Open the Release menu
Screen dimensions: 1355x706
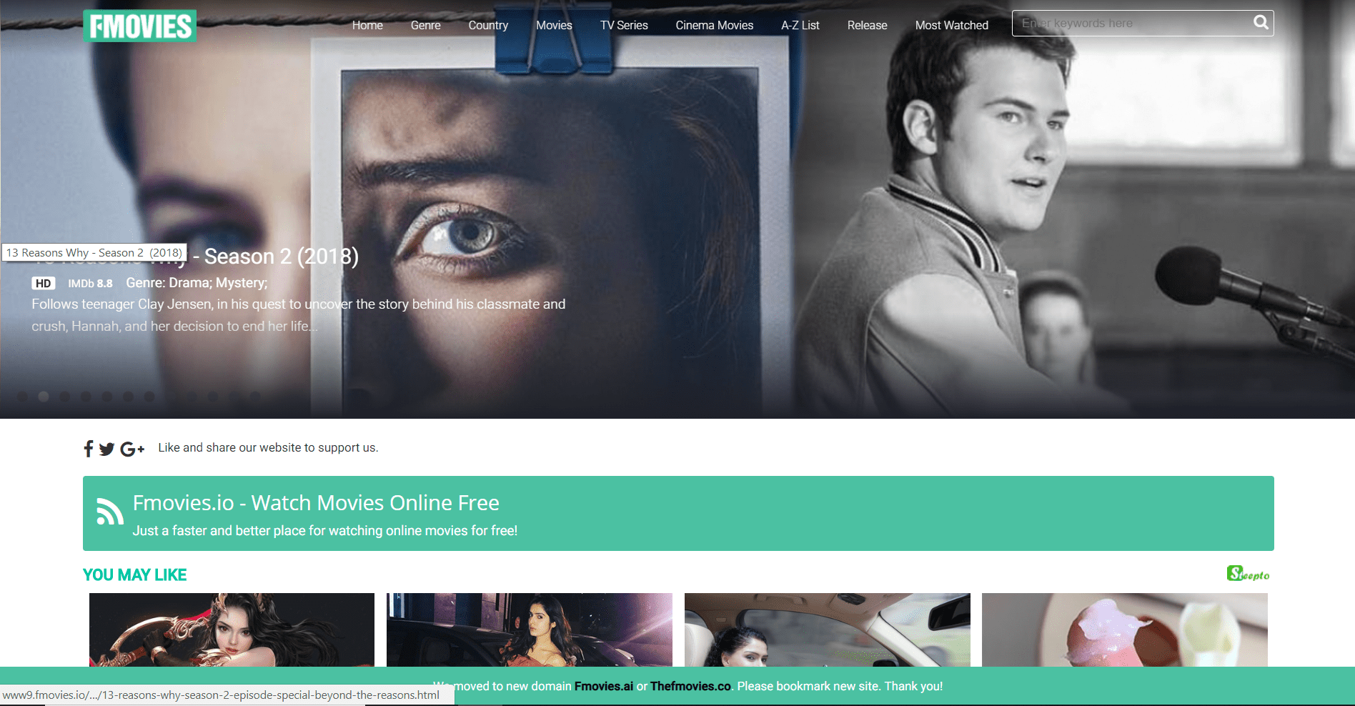(x=867, y=25)
